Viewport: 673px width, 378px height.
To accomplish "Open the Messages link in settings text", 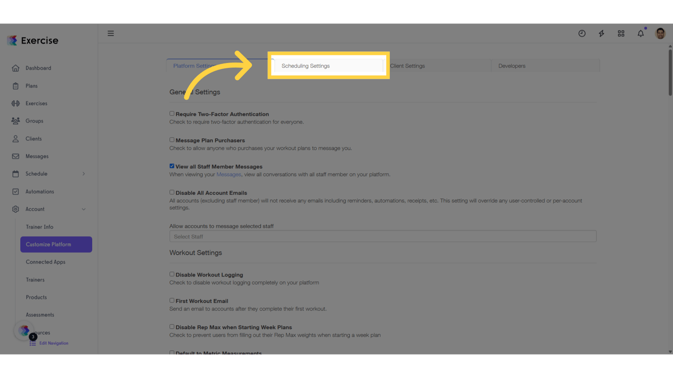I will (230, 174).
